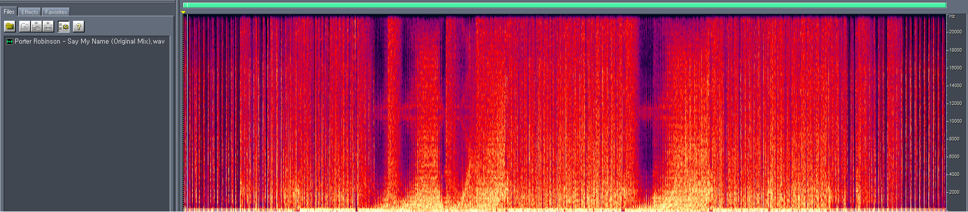Click 12000 on the frequency ruler
968x212 pixels.
[955, 103]
